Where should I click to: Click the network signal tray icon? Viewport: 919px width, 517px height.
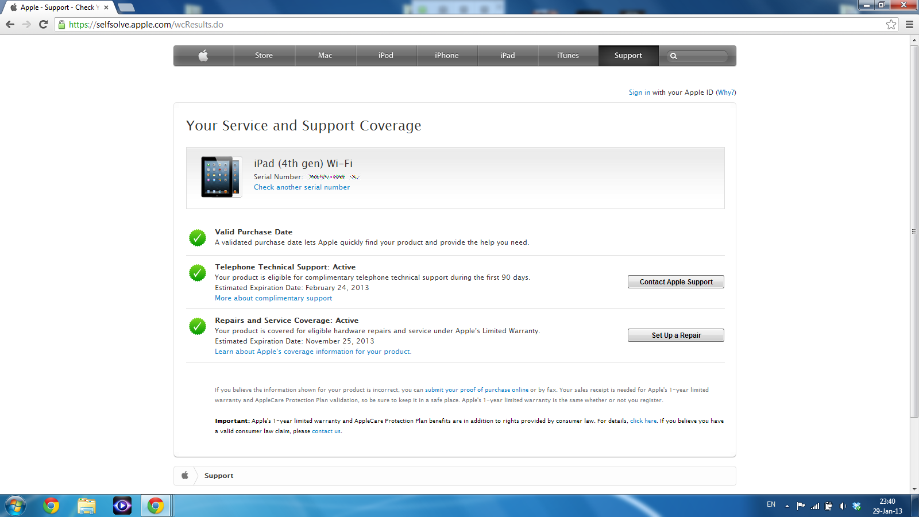(x=815, y=506)
